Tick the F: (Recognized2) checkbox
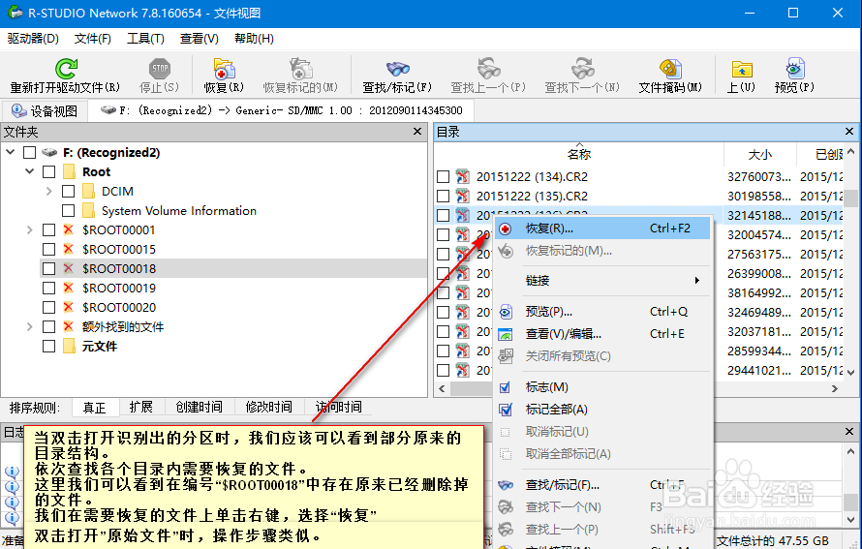The height and width of the screenshot is (549, 862). 30,152
